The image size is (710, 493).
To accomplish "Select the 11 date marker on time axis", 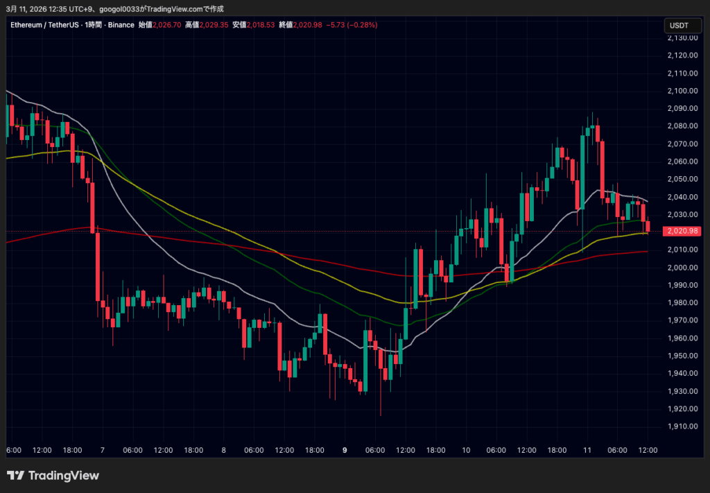I will pyautogui.click(x=587, y=450).
